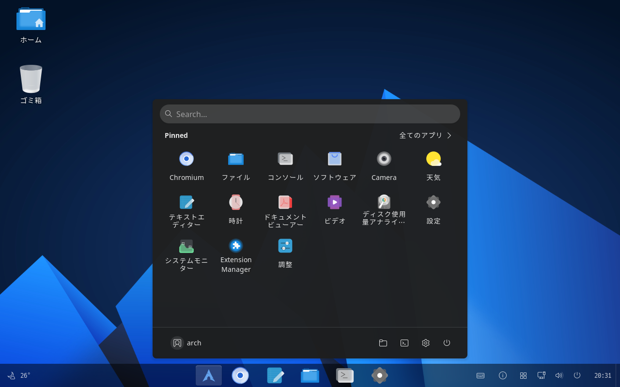
Task: Open the grid tray icon
Action: [523, 375]
